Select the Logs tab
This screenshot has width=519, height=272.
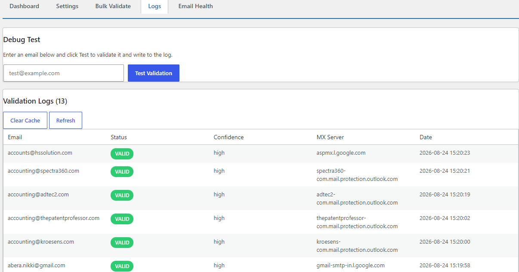(x=154, y=6)
